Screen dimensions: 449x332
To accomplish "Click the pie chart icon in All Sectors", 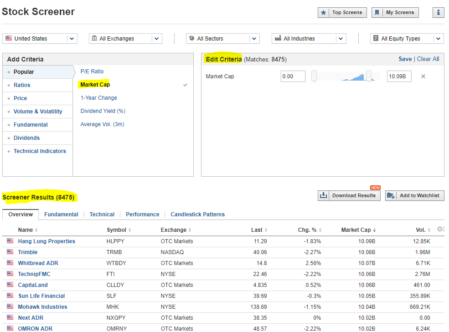I will pos(191,38).
